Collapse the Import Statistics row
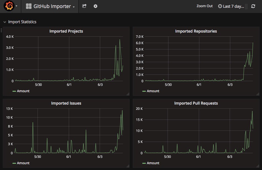 pos(5,22)
